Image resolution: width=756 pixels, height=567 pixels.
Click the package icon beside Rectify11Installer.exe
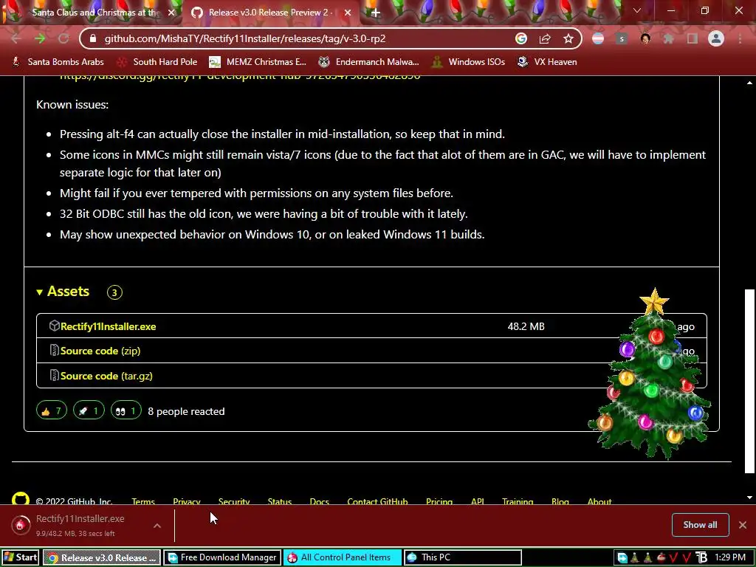coord(55,326)
